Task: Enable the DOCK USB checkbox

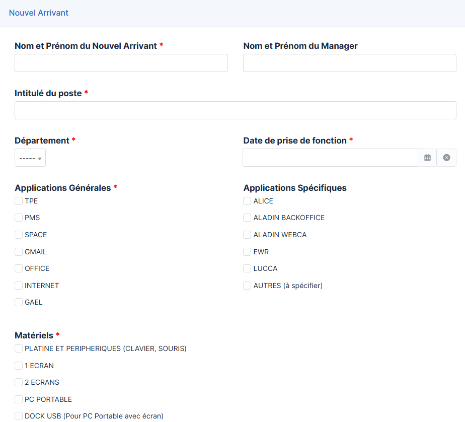Action: click(x=19, y=416)
